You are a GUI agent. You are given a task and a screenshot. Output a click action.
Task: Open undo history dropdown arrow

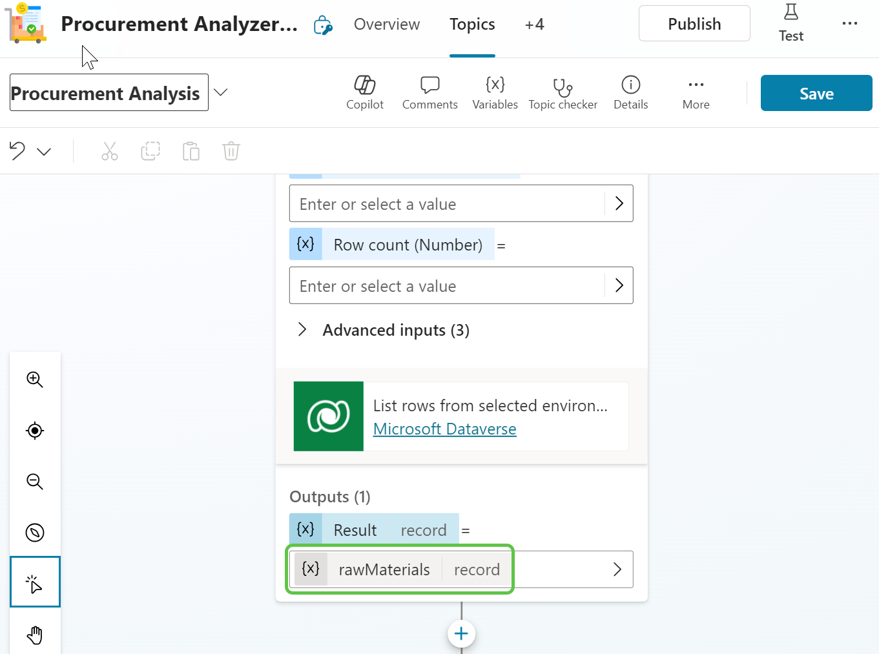point(44,152)
